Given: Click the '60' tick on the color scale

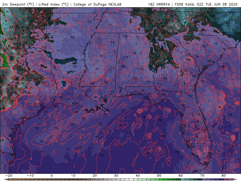Looking at the screenshot, I should pos(181,176).
